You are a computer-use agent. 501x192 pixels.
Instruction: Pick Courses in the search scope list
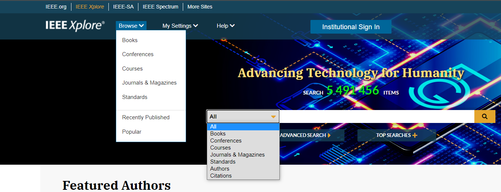tap(243, 148)
